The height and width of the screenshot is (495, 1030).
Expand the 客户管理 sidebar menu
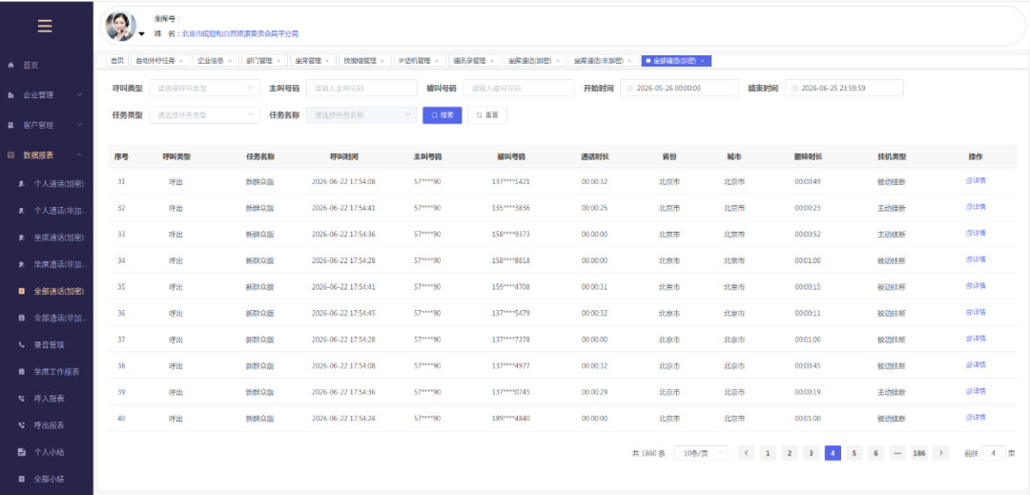coord(79,125)
